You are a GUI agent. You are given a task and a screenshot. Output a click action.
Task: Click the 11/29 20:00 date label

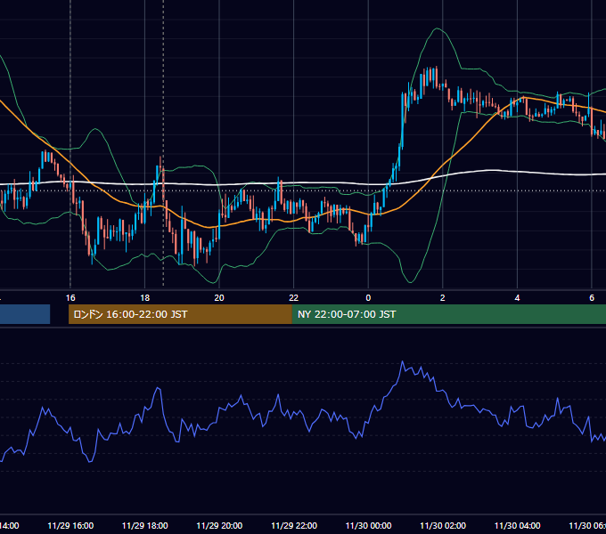click(x=219, y=525)
